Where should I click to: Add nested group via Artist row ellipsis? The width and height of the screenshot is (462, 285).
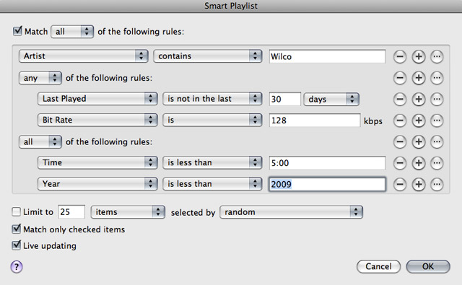(x=437, y=56)
